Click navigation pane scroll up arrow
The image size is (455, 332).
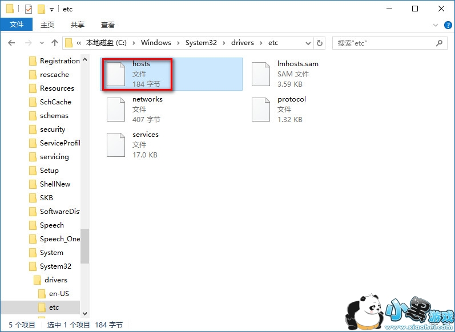84,59
